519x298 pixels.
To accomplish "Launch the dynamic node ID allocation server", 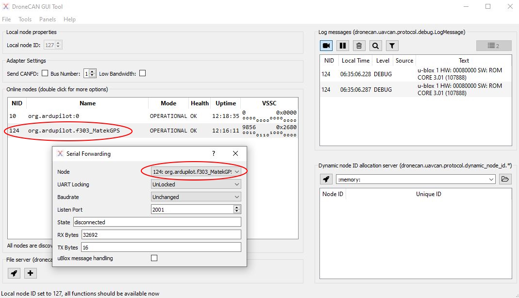I will [326, 179].
